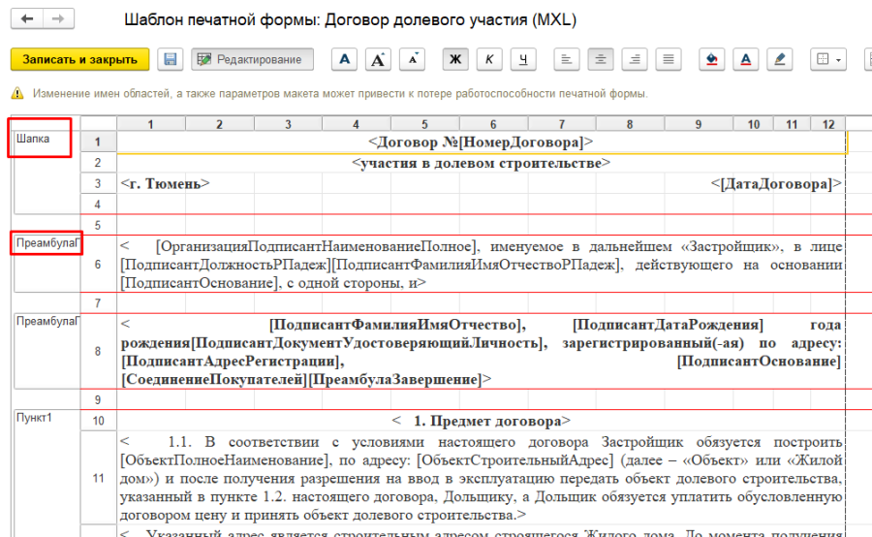Viewport: 872px width, 537px height.
Task: Decrease font size with smaller A icon
Action: pyautogui.click(x=414, y=60)
